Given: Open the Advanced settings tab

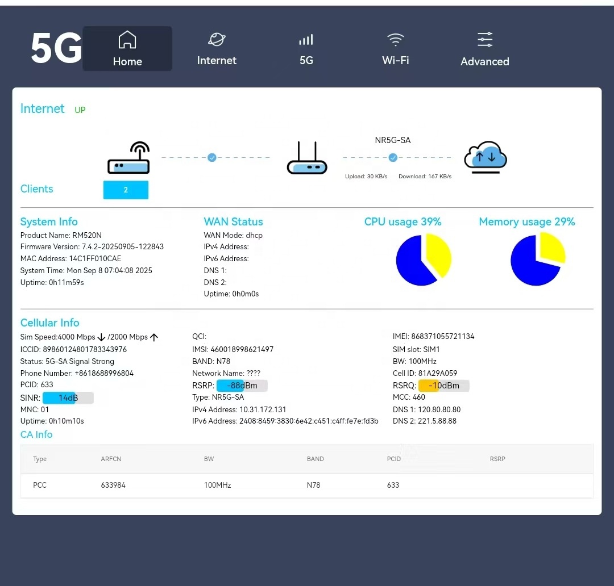Looking at the screenshot, I should [x=485, y=49].
